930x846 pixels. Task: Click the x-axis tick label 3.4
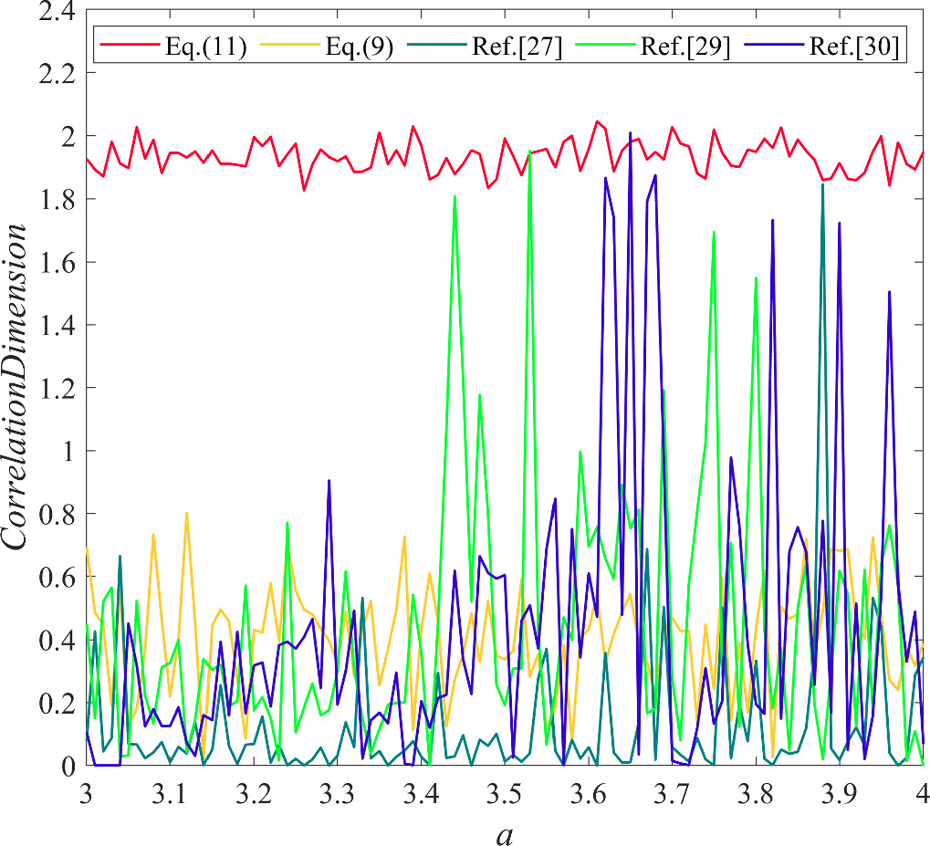[x=421, y=794]
